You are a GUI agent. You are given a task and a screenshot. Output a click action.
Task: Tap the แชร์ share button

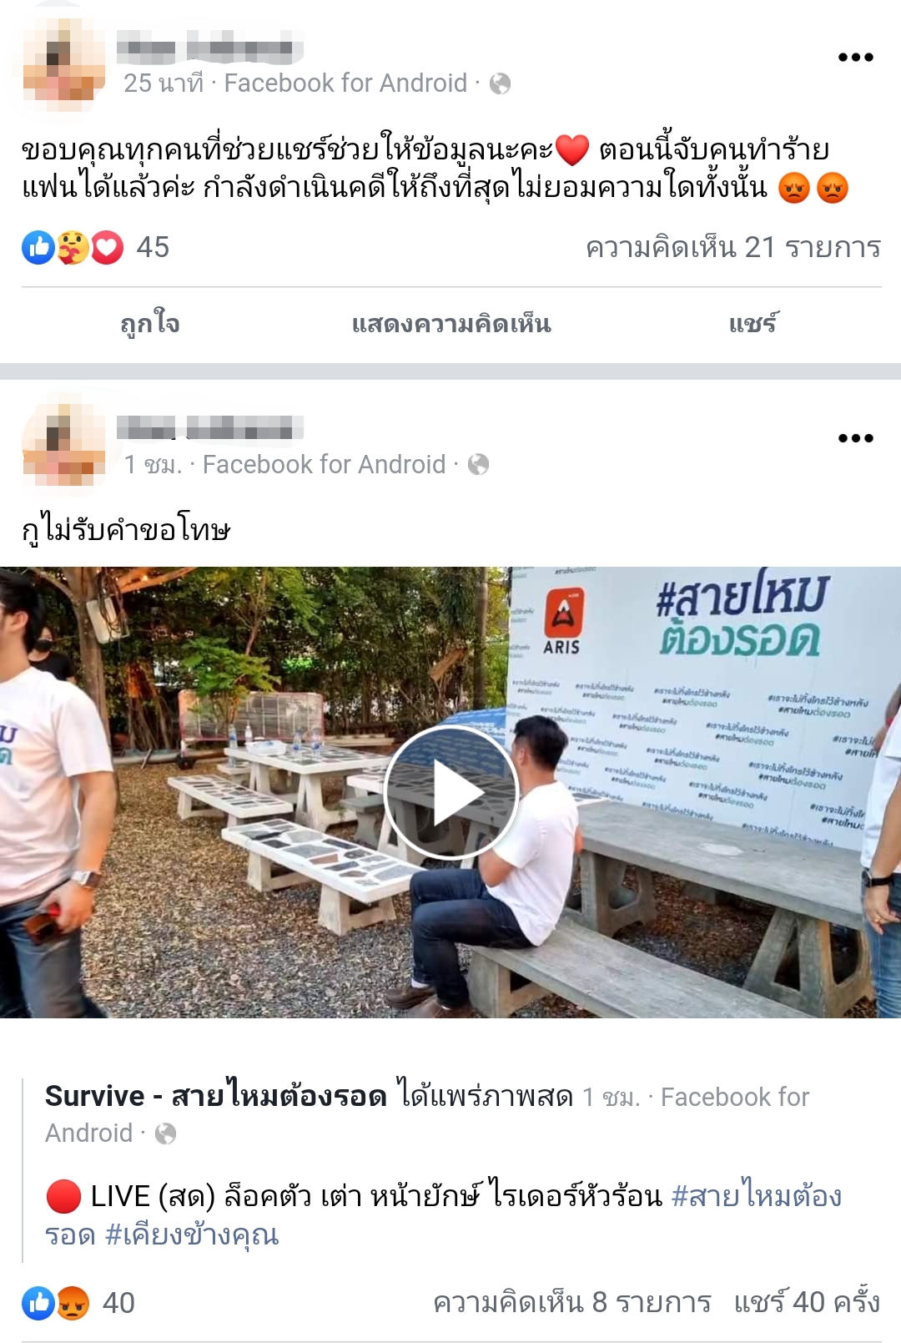point(753,324)
